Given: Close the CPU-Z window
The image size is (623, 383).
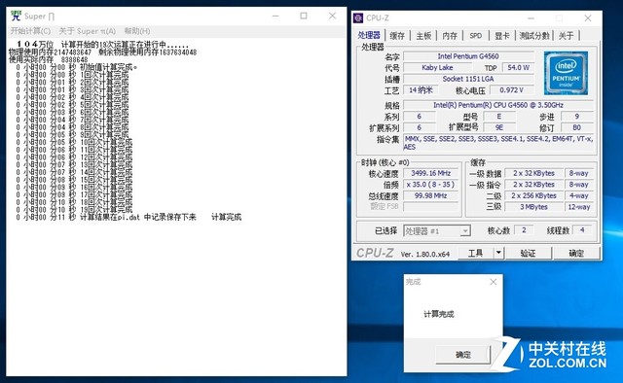Looking at the screenshot, I should click(588, 18).
